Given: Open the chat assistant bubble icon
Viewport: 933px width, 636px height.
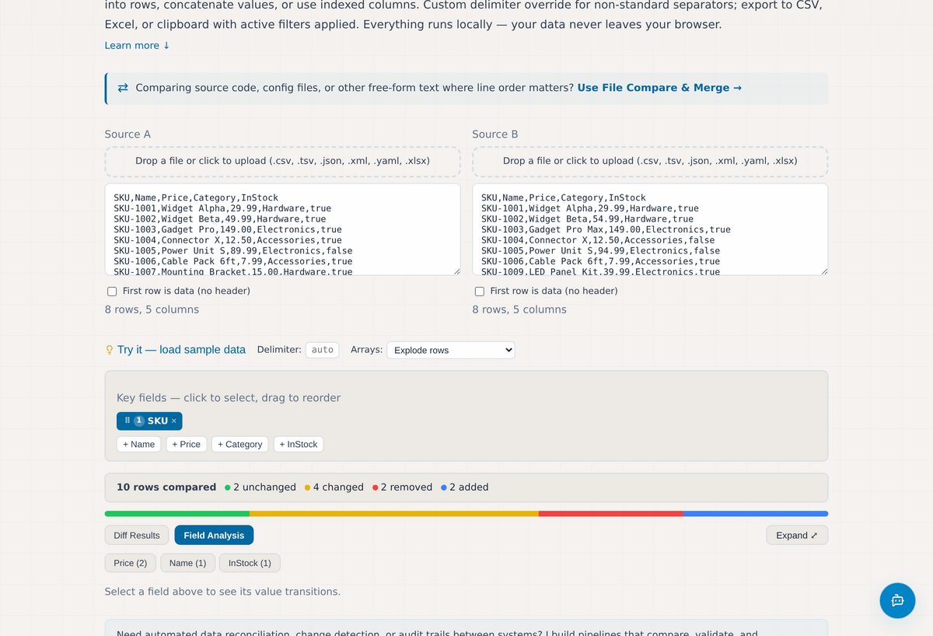Looking at the screenshot, I should click(x=897, y=600).
